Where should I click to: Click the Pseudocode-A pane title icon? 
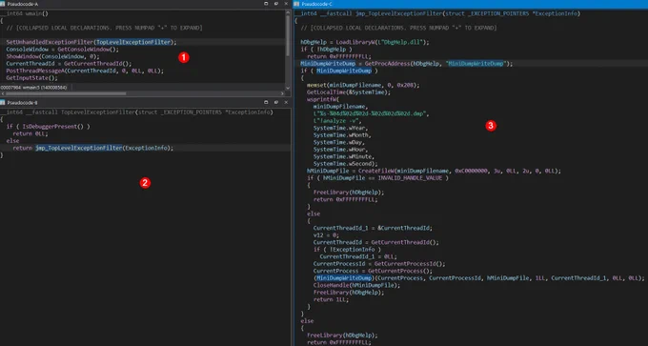[3, 4]
